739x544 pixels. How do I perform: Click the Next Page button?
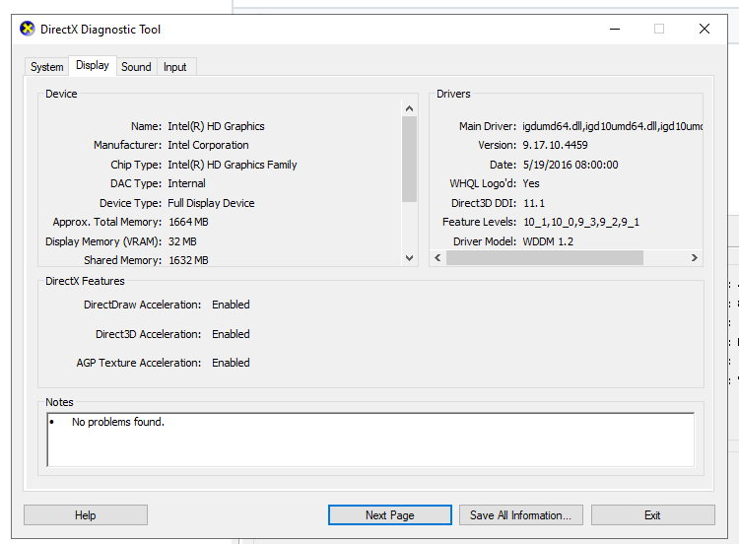[389, 515]
